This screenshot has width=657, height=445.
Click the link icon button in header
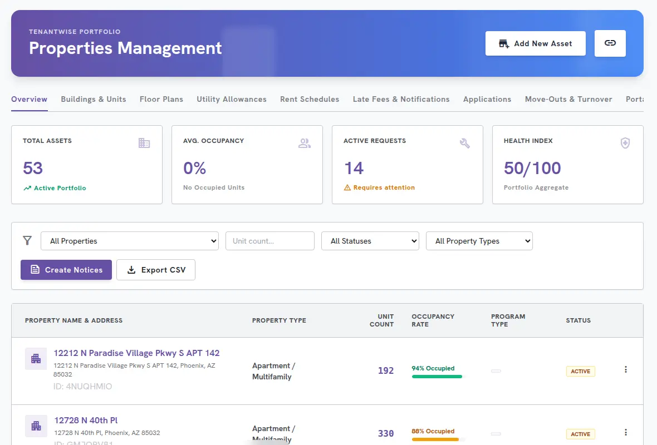(x=610, y=43)
